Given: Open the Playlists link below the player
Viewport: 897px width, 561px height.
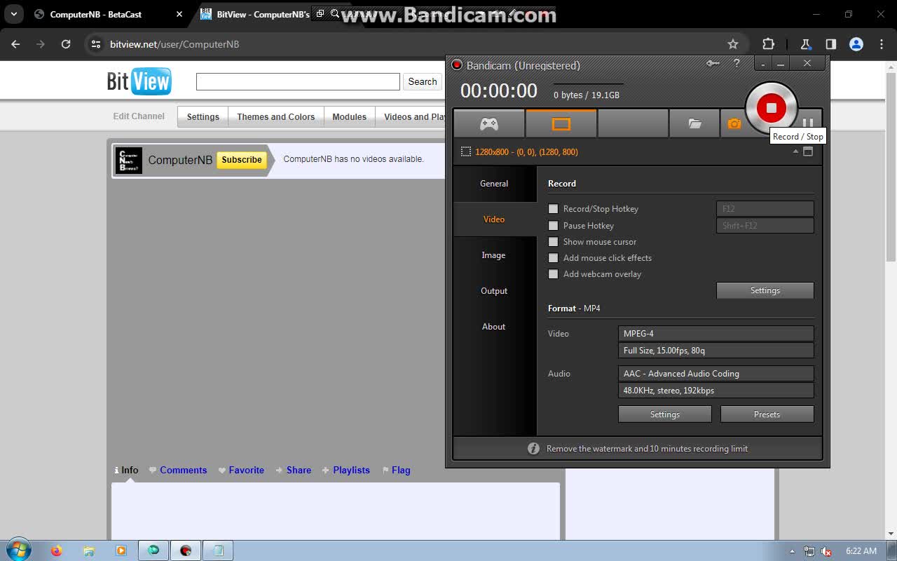Looking at the screenshot, I should [345, 471].
